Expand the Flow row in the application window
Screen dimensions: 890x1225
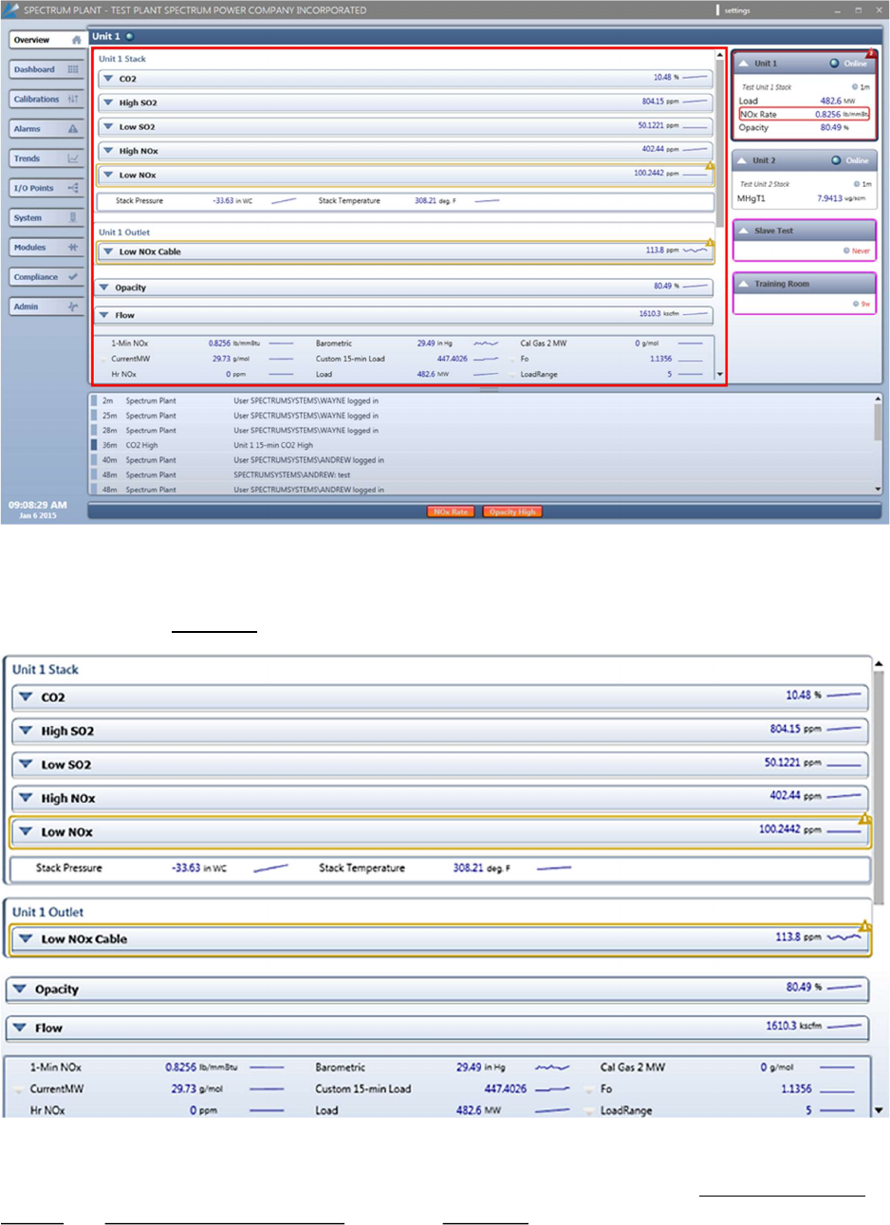coord(103,315)
